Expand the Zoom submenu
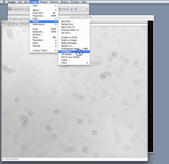Image resolution: width=169 pixels, height=164 pixels. 44,43
